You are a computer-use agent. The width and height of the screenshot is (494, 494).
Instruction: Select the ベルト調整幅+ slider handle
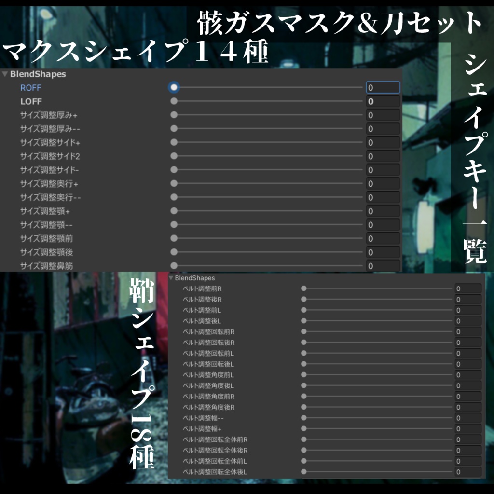tap(303, 428)
